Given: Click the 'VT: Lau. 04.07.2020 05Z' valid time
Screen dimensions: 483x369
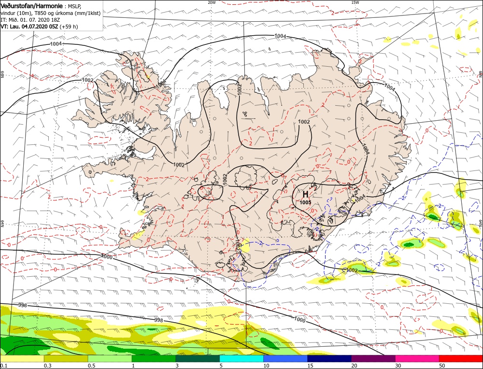Looking at the screenshot, I should tap(29, 27).
